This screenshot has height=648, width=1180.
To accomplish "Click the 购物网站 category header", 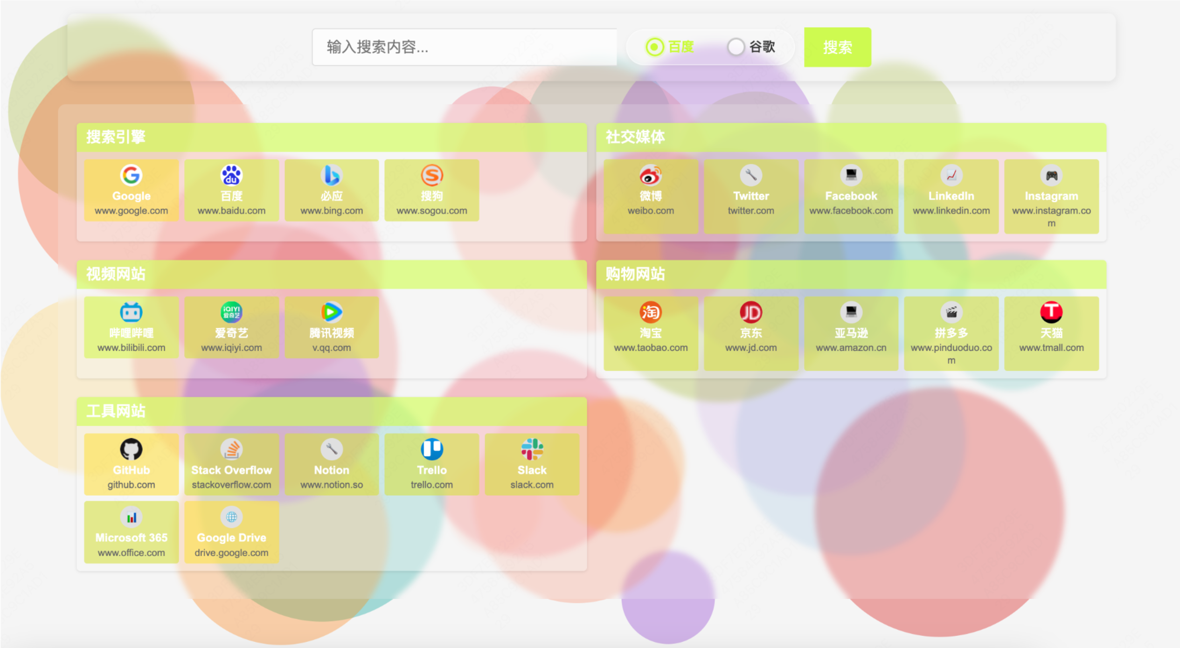I will click(x=635, y=274).
